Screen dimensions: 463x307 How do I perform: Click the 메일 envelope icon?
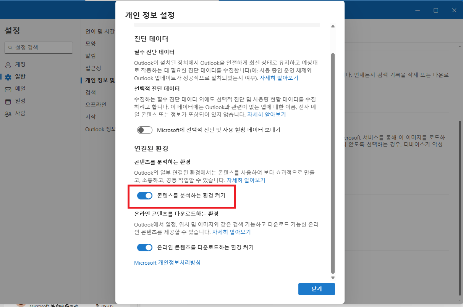(x=8, y=89)
